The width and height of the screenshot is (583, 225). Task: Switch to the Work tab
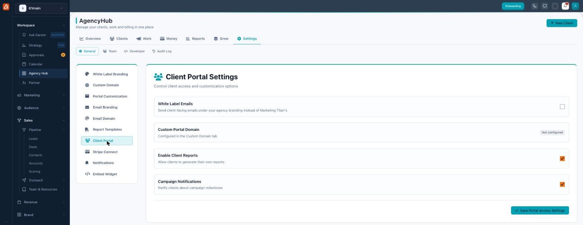coord(144,39)
